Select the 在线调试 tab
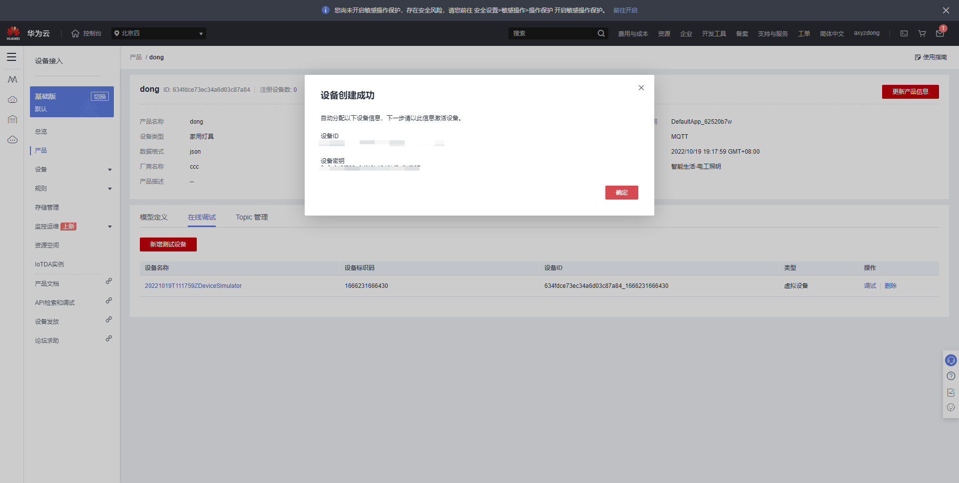 (x=202, y=218)
